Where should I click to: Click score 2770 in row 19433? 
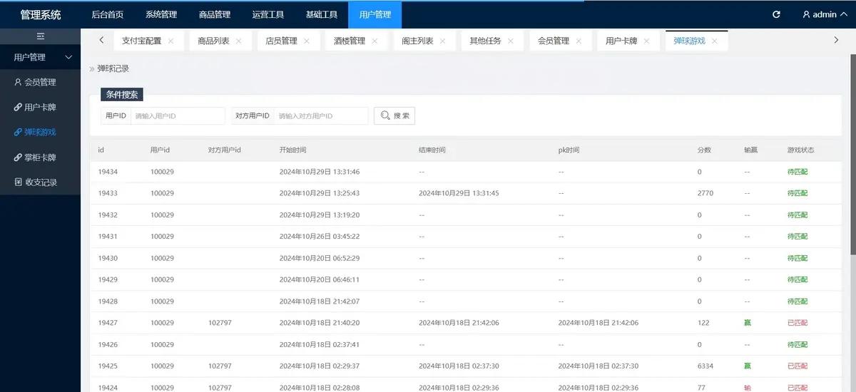705,193
